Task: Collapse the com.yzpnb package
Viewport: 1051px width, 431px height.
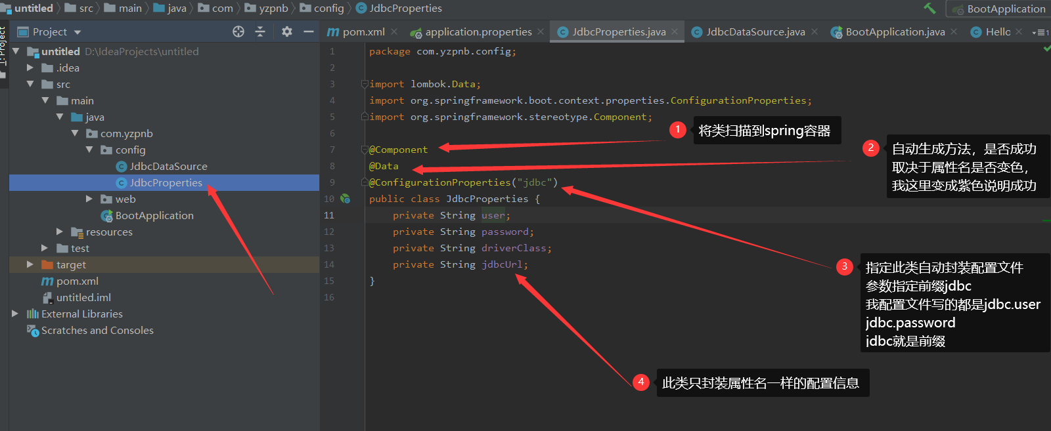Action: tap(75, 133)
